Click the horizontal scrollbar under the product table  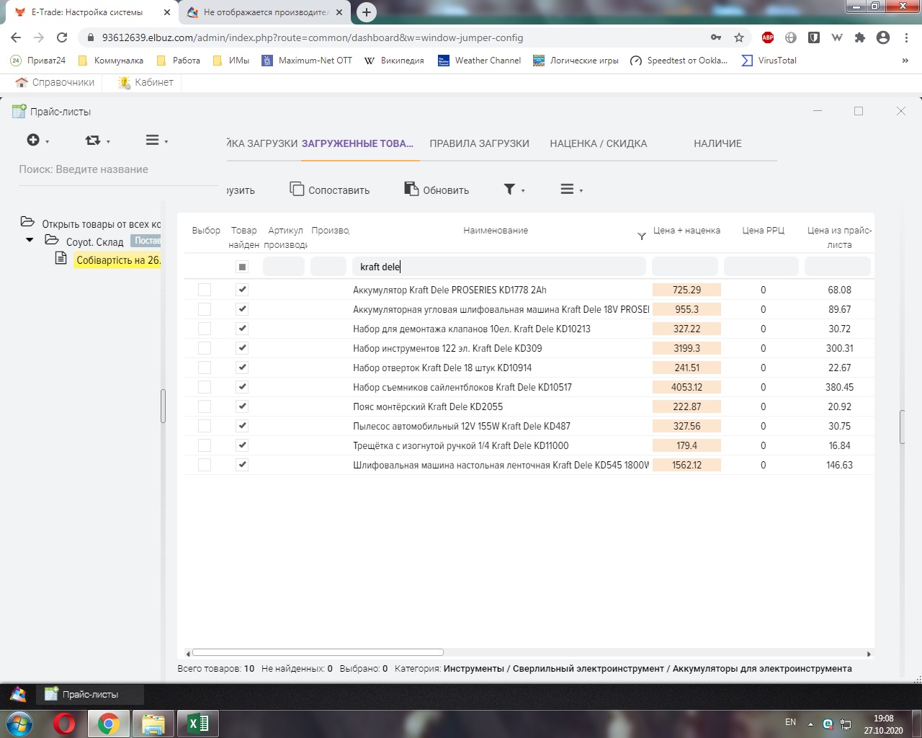[318, 653]
